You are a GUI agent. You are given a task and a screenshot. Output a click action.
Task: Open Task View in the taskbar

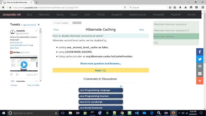click(63, 113)
